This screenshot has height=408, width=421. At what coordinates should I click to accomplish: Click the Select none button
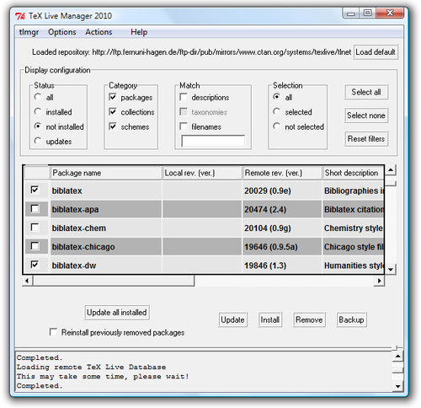[x=366, y=115]
